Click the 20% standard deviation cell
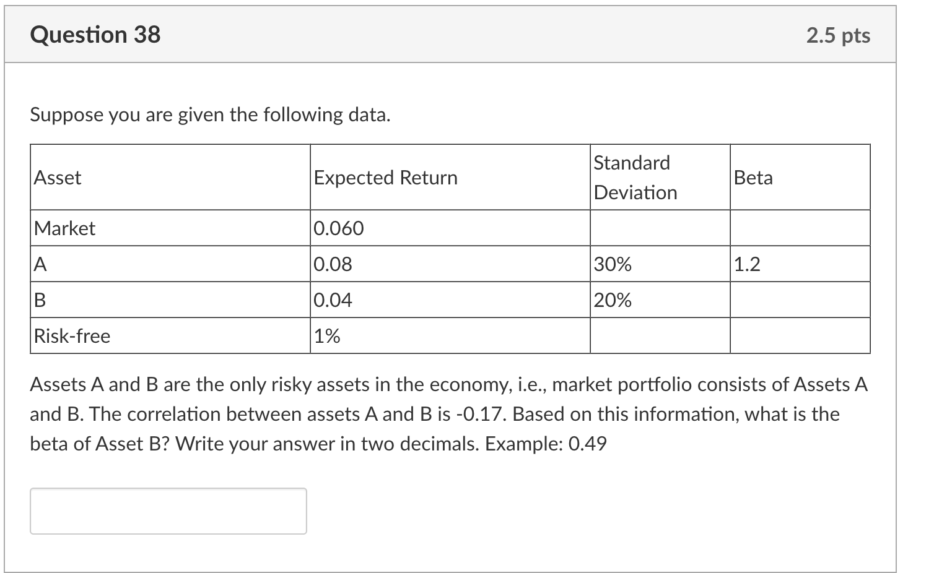This screenshot has width=934, height=573. (660, 300)
